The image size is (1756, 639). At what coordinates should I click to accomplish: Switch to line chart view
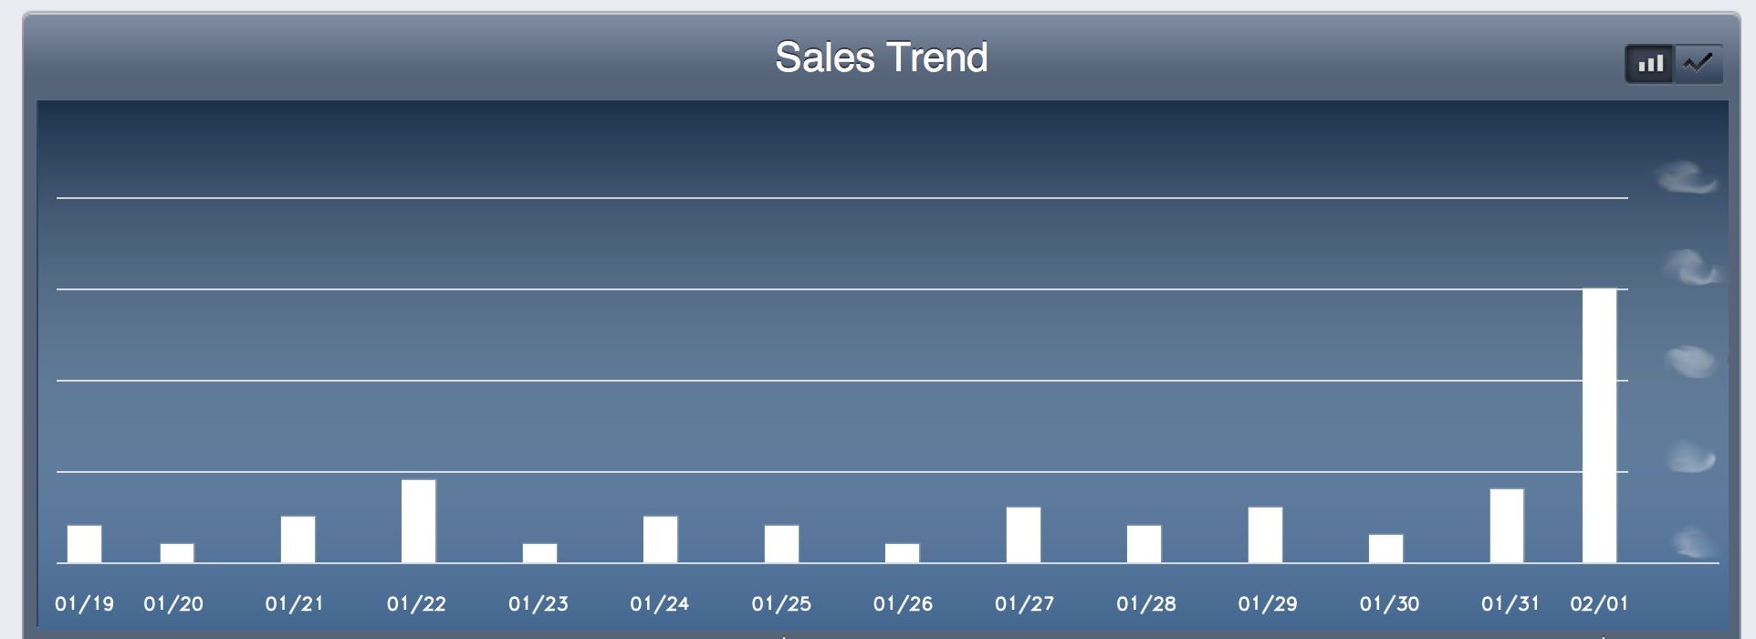[1699, 64]
